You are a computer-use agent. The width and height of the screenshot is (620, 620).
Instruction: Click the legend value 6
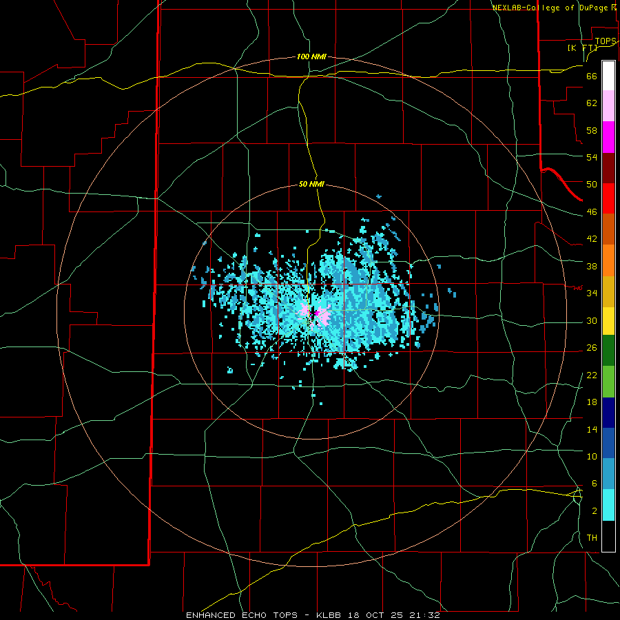coord(595,483)
